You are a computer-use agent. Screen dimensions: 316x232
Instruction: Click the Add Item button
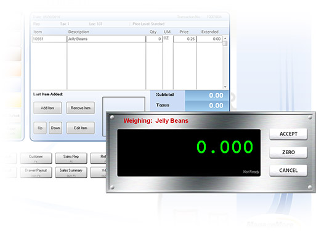point(47,108)
